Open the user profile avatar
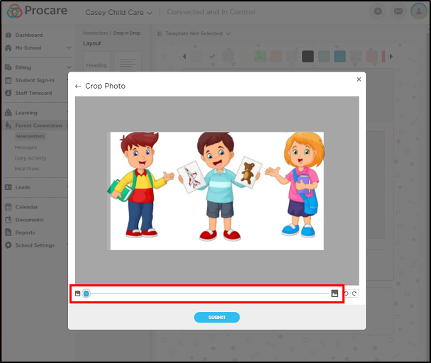431x363 pixels. click(x=419, y=11)
